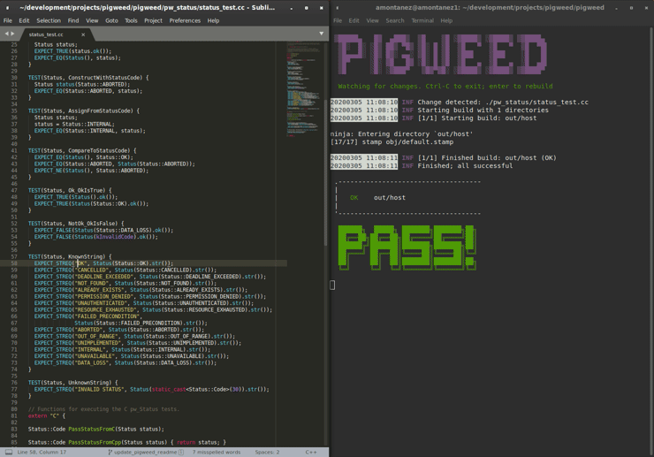Click the terminal cursor prompt below PASS

point(332,285)
